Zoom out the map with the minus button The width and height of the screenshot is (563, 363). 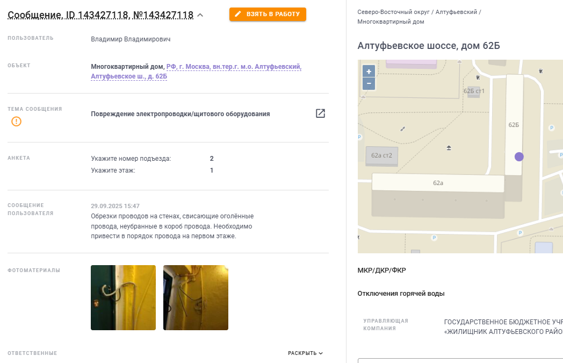click(x=369, y=83)
